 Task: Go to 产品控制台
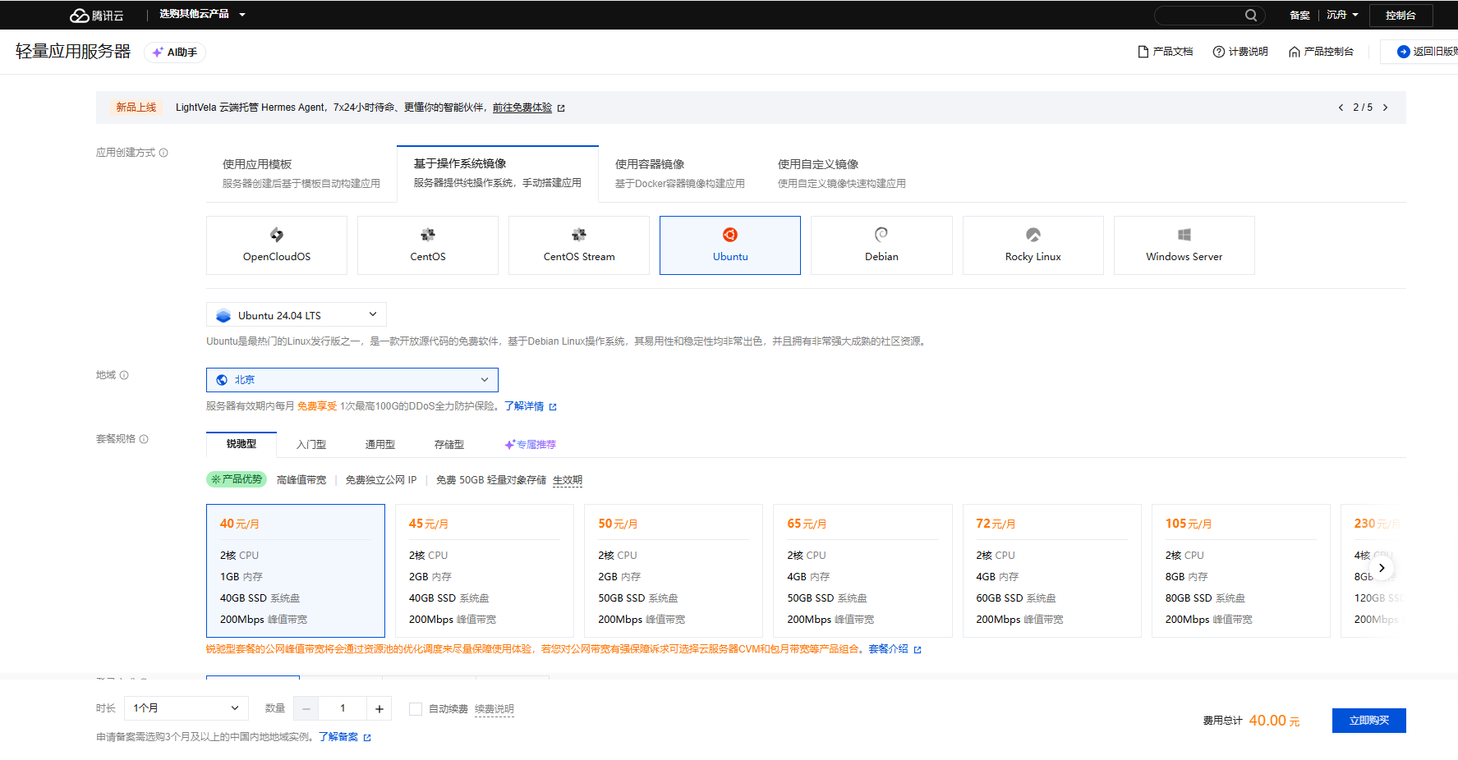tap(1321, 52)
